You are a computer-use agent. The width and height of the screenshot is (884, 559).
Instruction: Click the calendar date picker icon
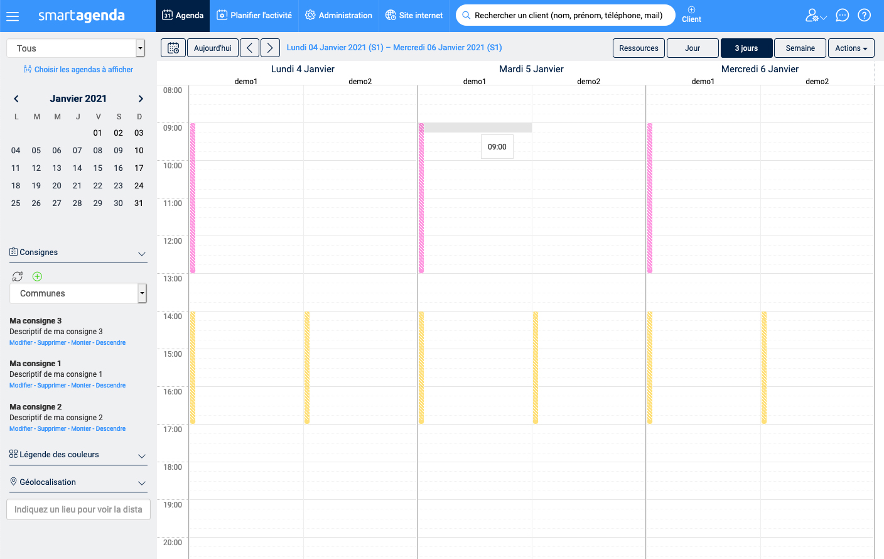[x=173, y=48]
